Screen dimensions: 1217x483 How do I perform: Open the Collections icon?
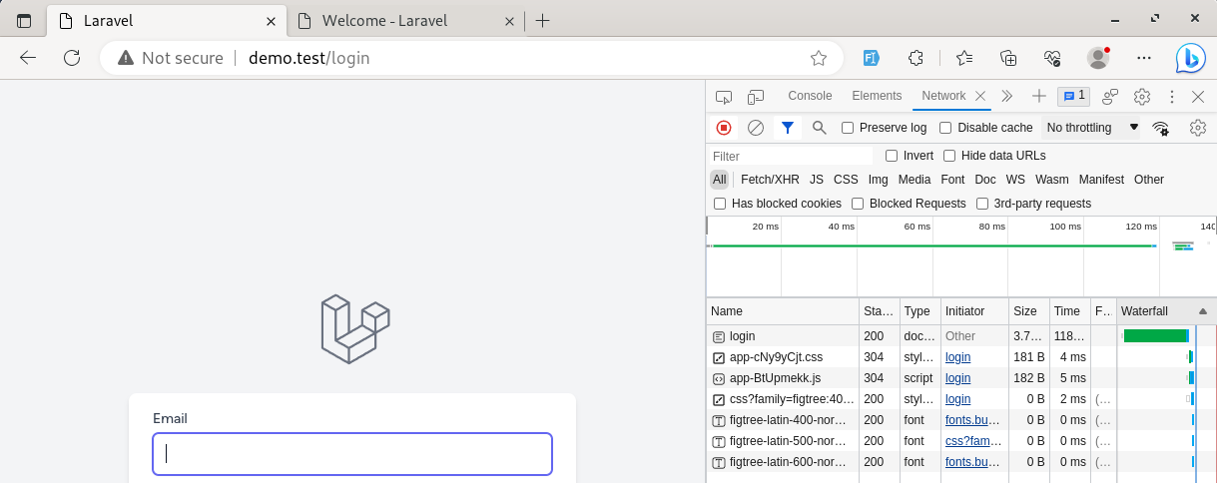click(1008, 58)
